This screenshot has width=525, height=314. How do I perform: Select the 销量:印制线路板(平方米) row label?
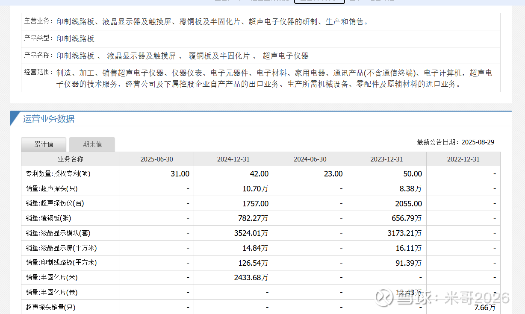click(61, 263)
